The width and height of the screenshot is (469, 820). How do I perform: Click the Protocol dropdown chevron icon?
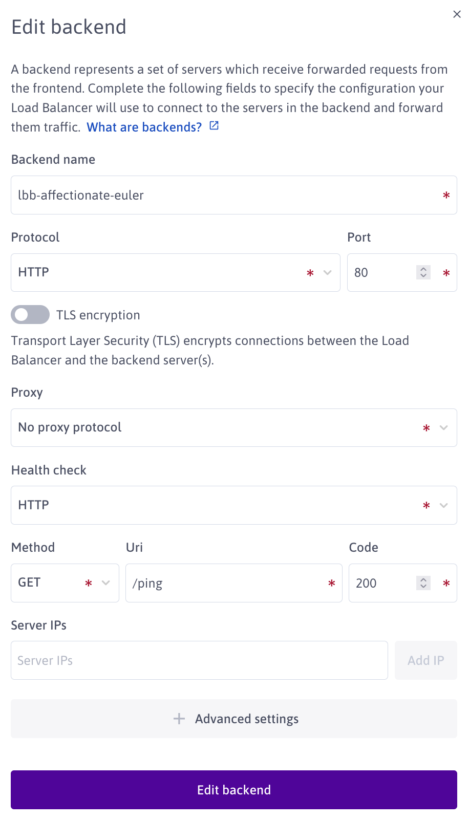pos(328,272)
